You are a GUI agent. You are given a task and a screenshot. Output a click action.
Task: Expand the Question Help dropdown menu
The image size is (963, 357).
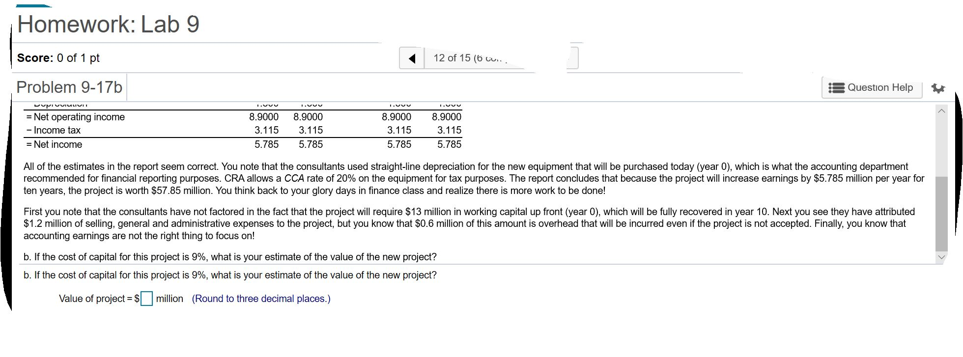pyautogui.click(x=872, y=87)
